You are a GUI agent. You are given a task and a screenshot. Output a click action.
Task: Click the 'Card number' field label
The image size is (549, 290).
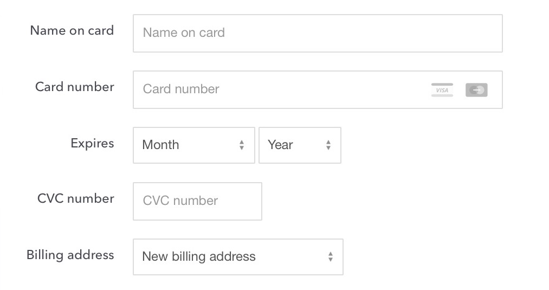pos(75,87)
